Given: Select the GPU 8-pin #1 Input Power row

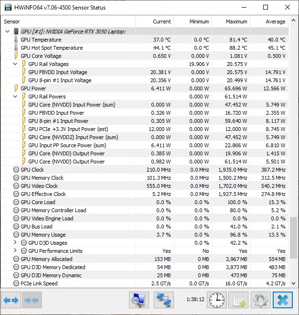Looking at the screenshot, I should [145, 121].
